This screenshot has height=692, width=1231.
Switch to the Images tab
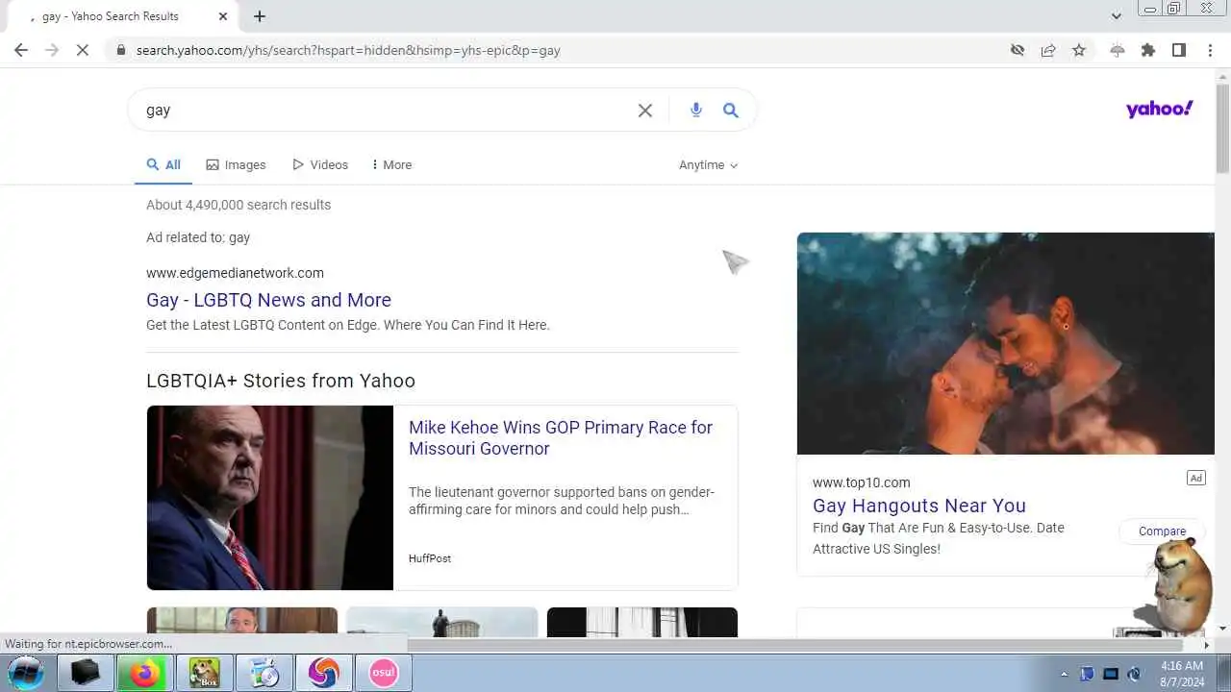[236, 165]
